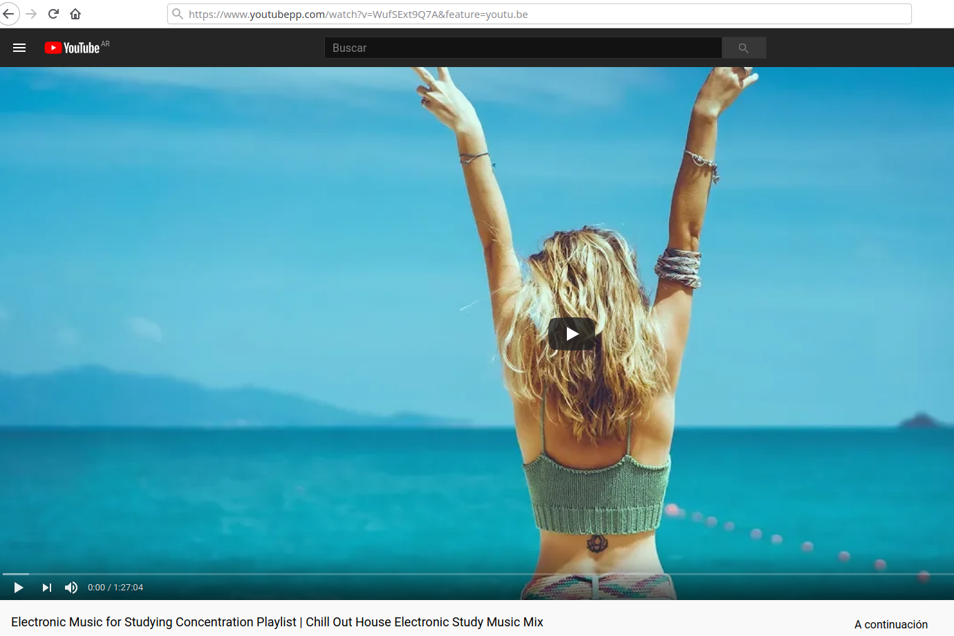Screen dimensions: 954x636
Task: Skip to the next video
Action: (x=46, y=588)
